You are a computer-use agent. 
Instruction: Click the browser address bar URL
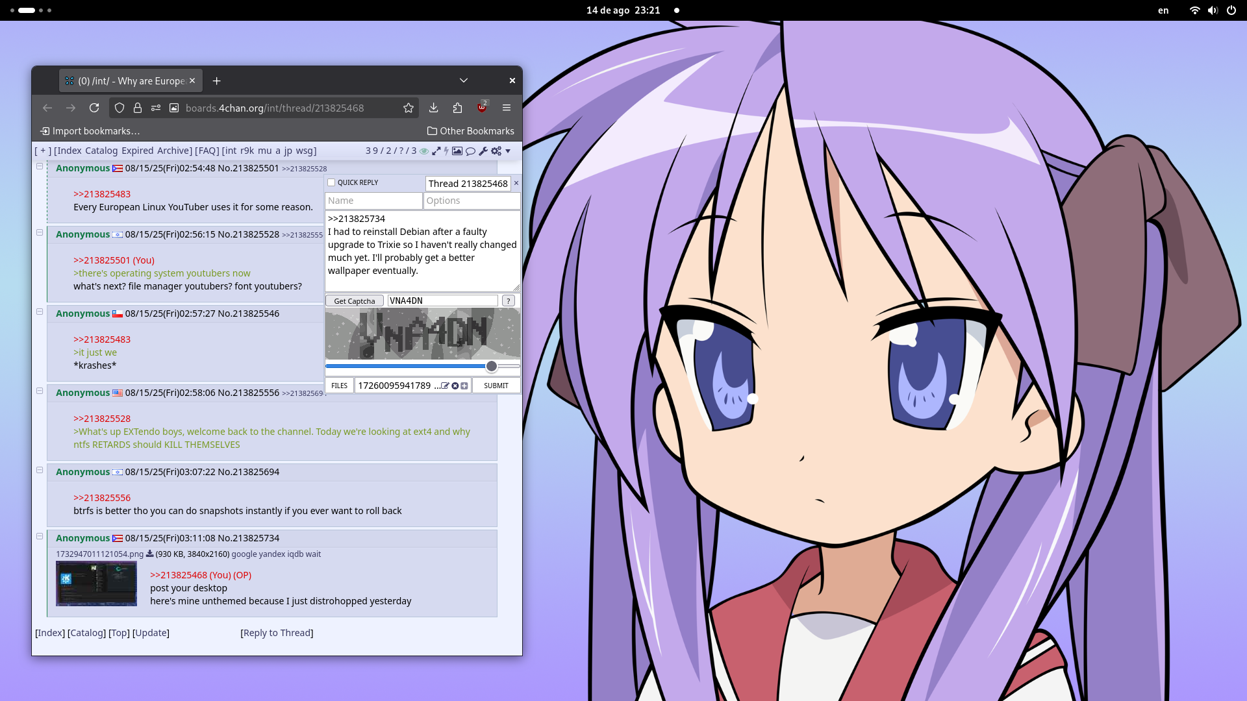click(275, 108)
